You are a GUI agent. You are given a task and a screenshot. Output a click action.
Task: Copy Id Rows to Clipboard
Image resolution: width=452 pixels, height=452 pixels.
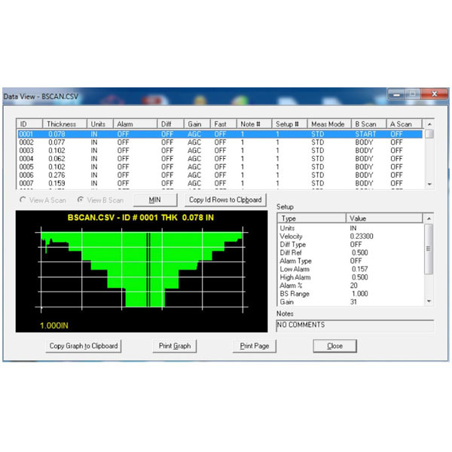pos(225,200)
